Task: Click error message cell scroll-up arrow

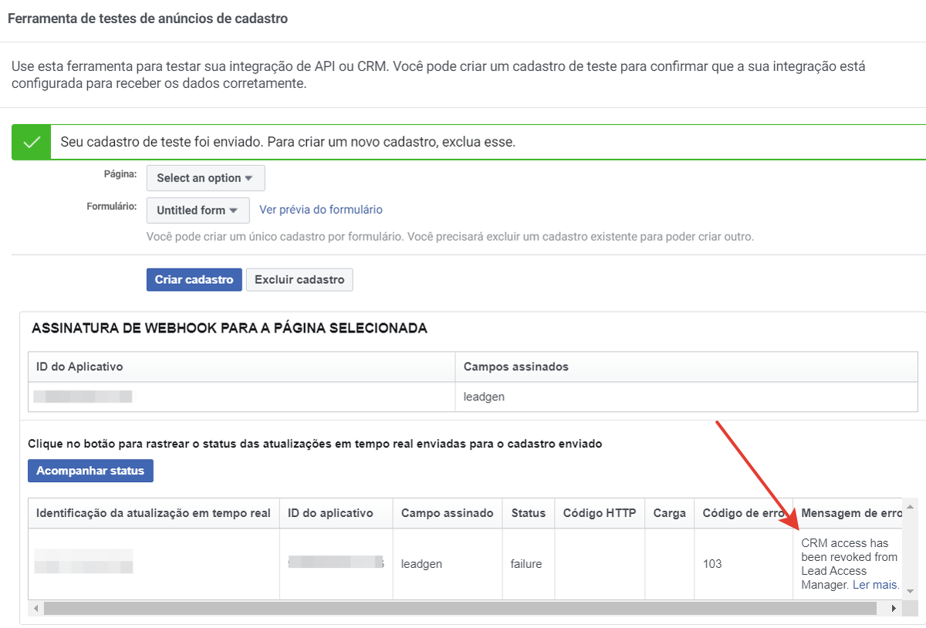Action: click(x=911, y=507)
